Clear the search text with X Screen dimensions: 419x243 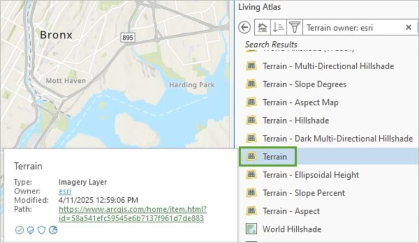(408, 27)
